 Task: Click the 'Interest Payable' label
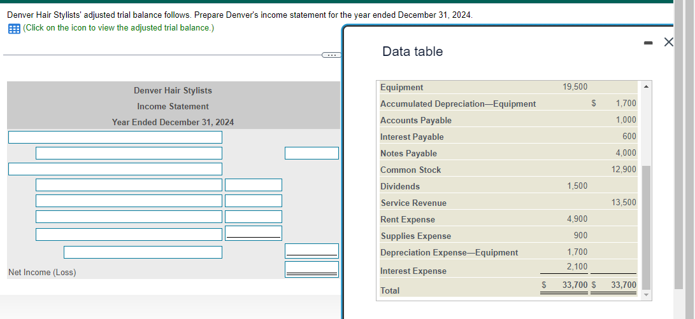[412, 137]
